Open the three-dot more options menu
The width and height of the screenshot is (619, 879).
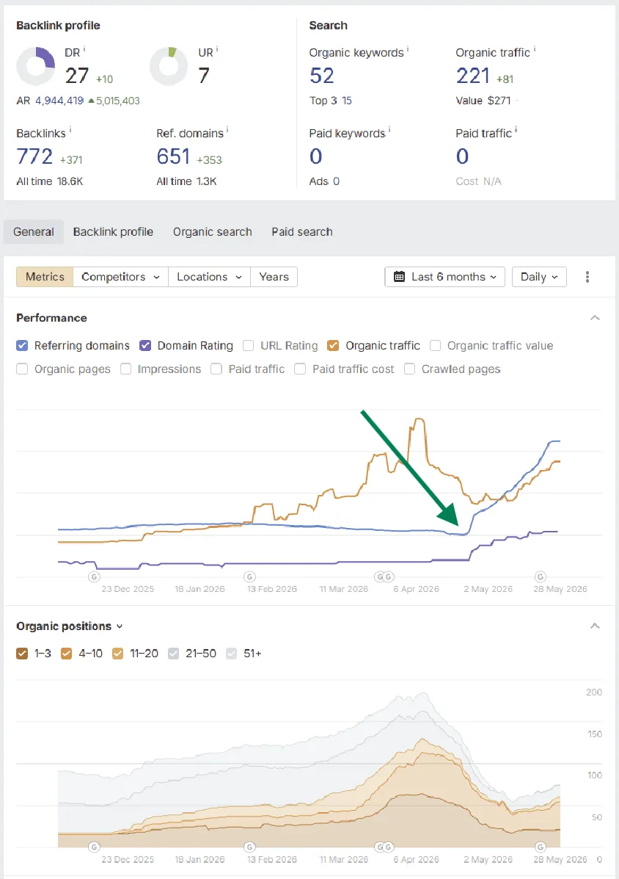587,277
